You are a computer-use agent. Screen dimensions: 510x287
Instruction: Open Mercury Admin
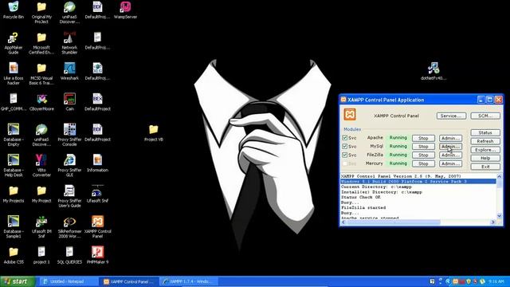[450, 163]
